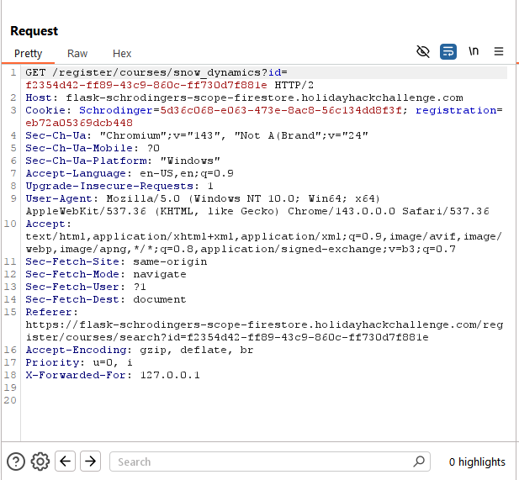Click the Sec-Fetch-User: ?1 line

pos(86,287)
